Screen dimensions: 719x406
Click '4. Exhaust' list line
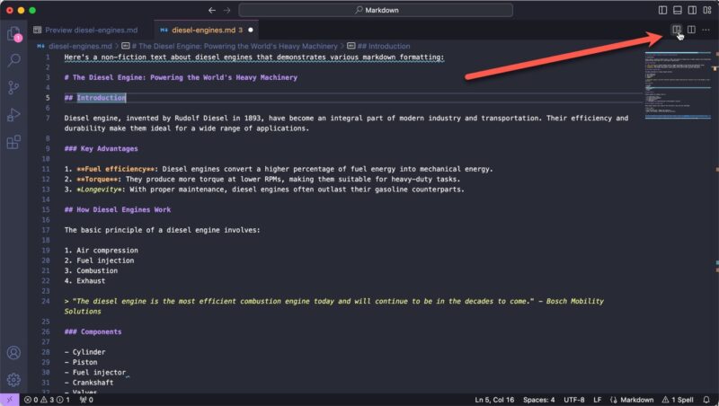(84, 281)
